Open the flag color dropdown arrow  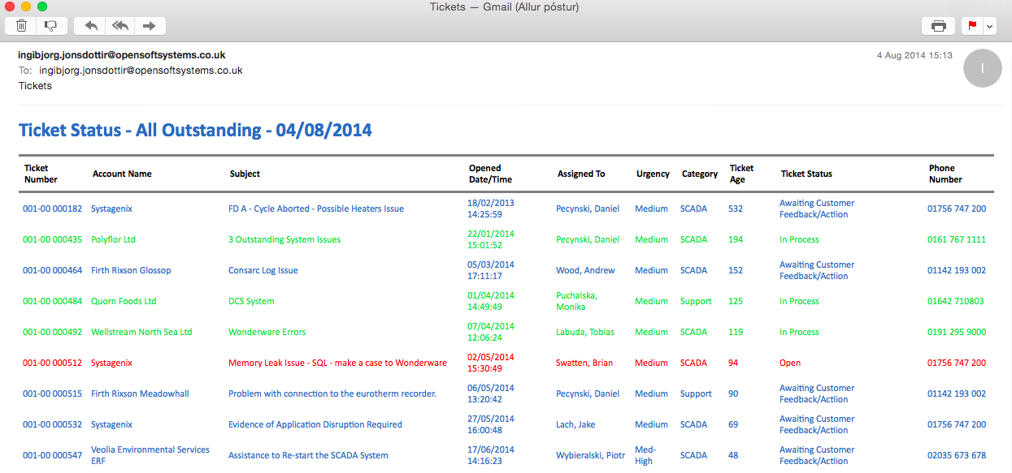click(x=989, y=26)
